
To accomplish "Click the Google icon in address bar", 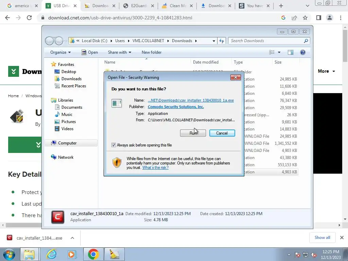I will [x=283, y=18].
